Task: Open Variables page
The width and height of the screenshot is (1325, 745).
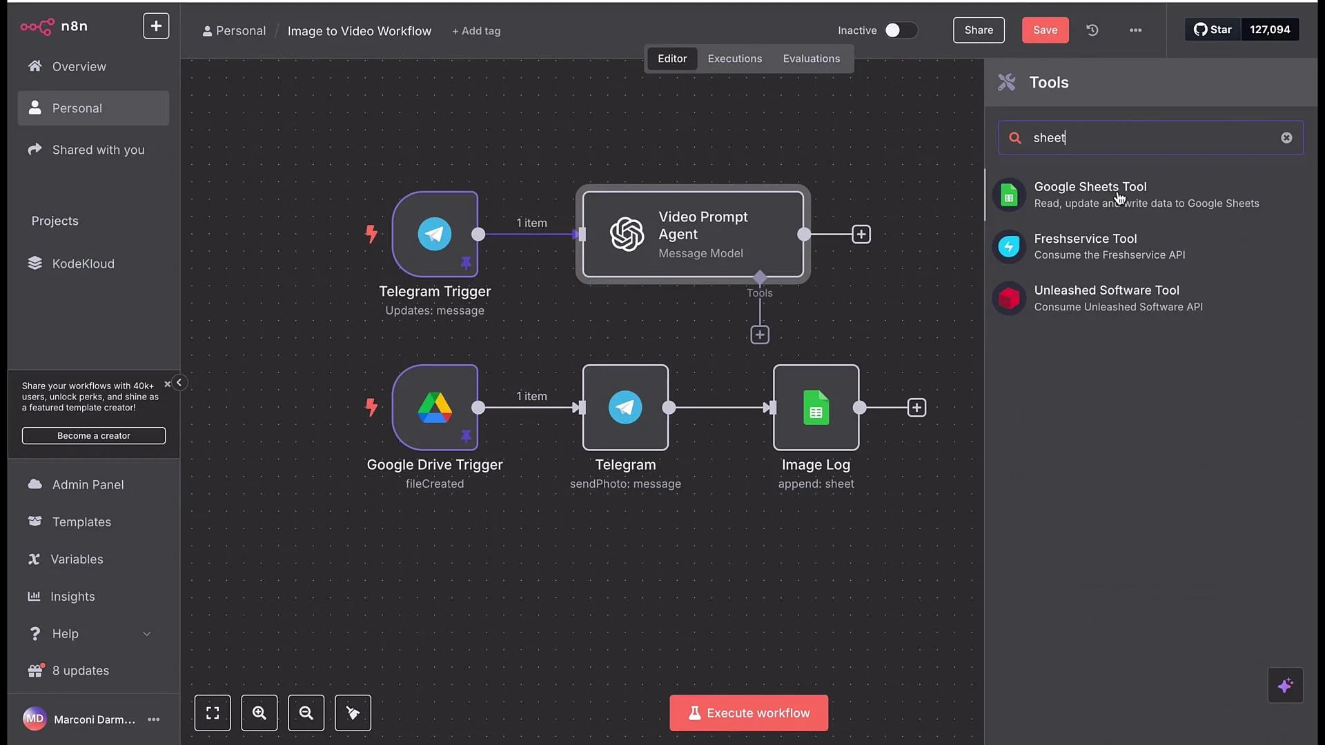Action: click(93, 559)
